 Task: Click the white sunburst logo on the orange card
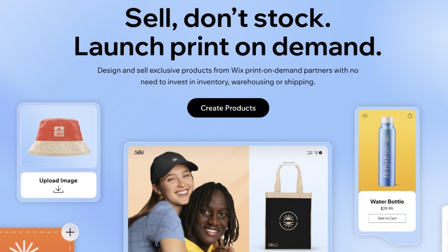coord(24,247)
